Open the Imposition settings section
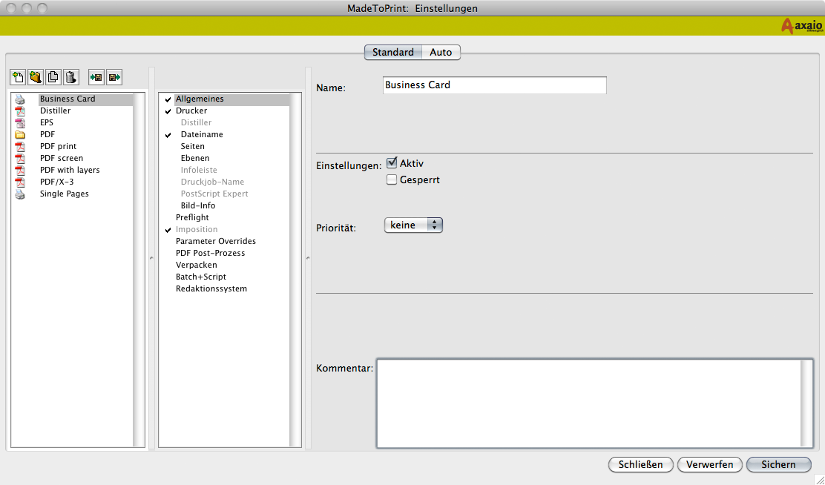This screenshot has height=485, width=825. point(197,229)
